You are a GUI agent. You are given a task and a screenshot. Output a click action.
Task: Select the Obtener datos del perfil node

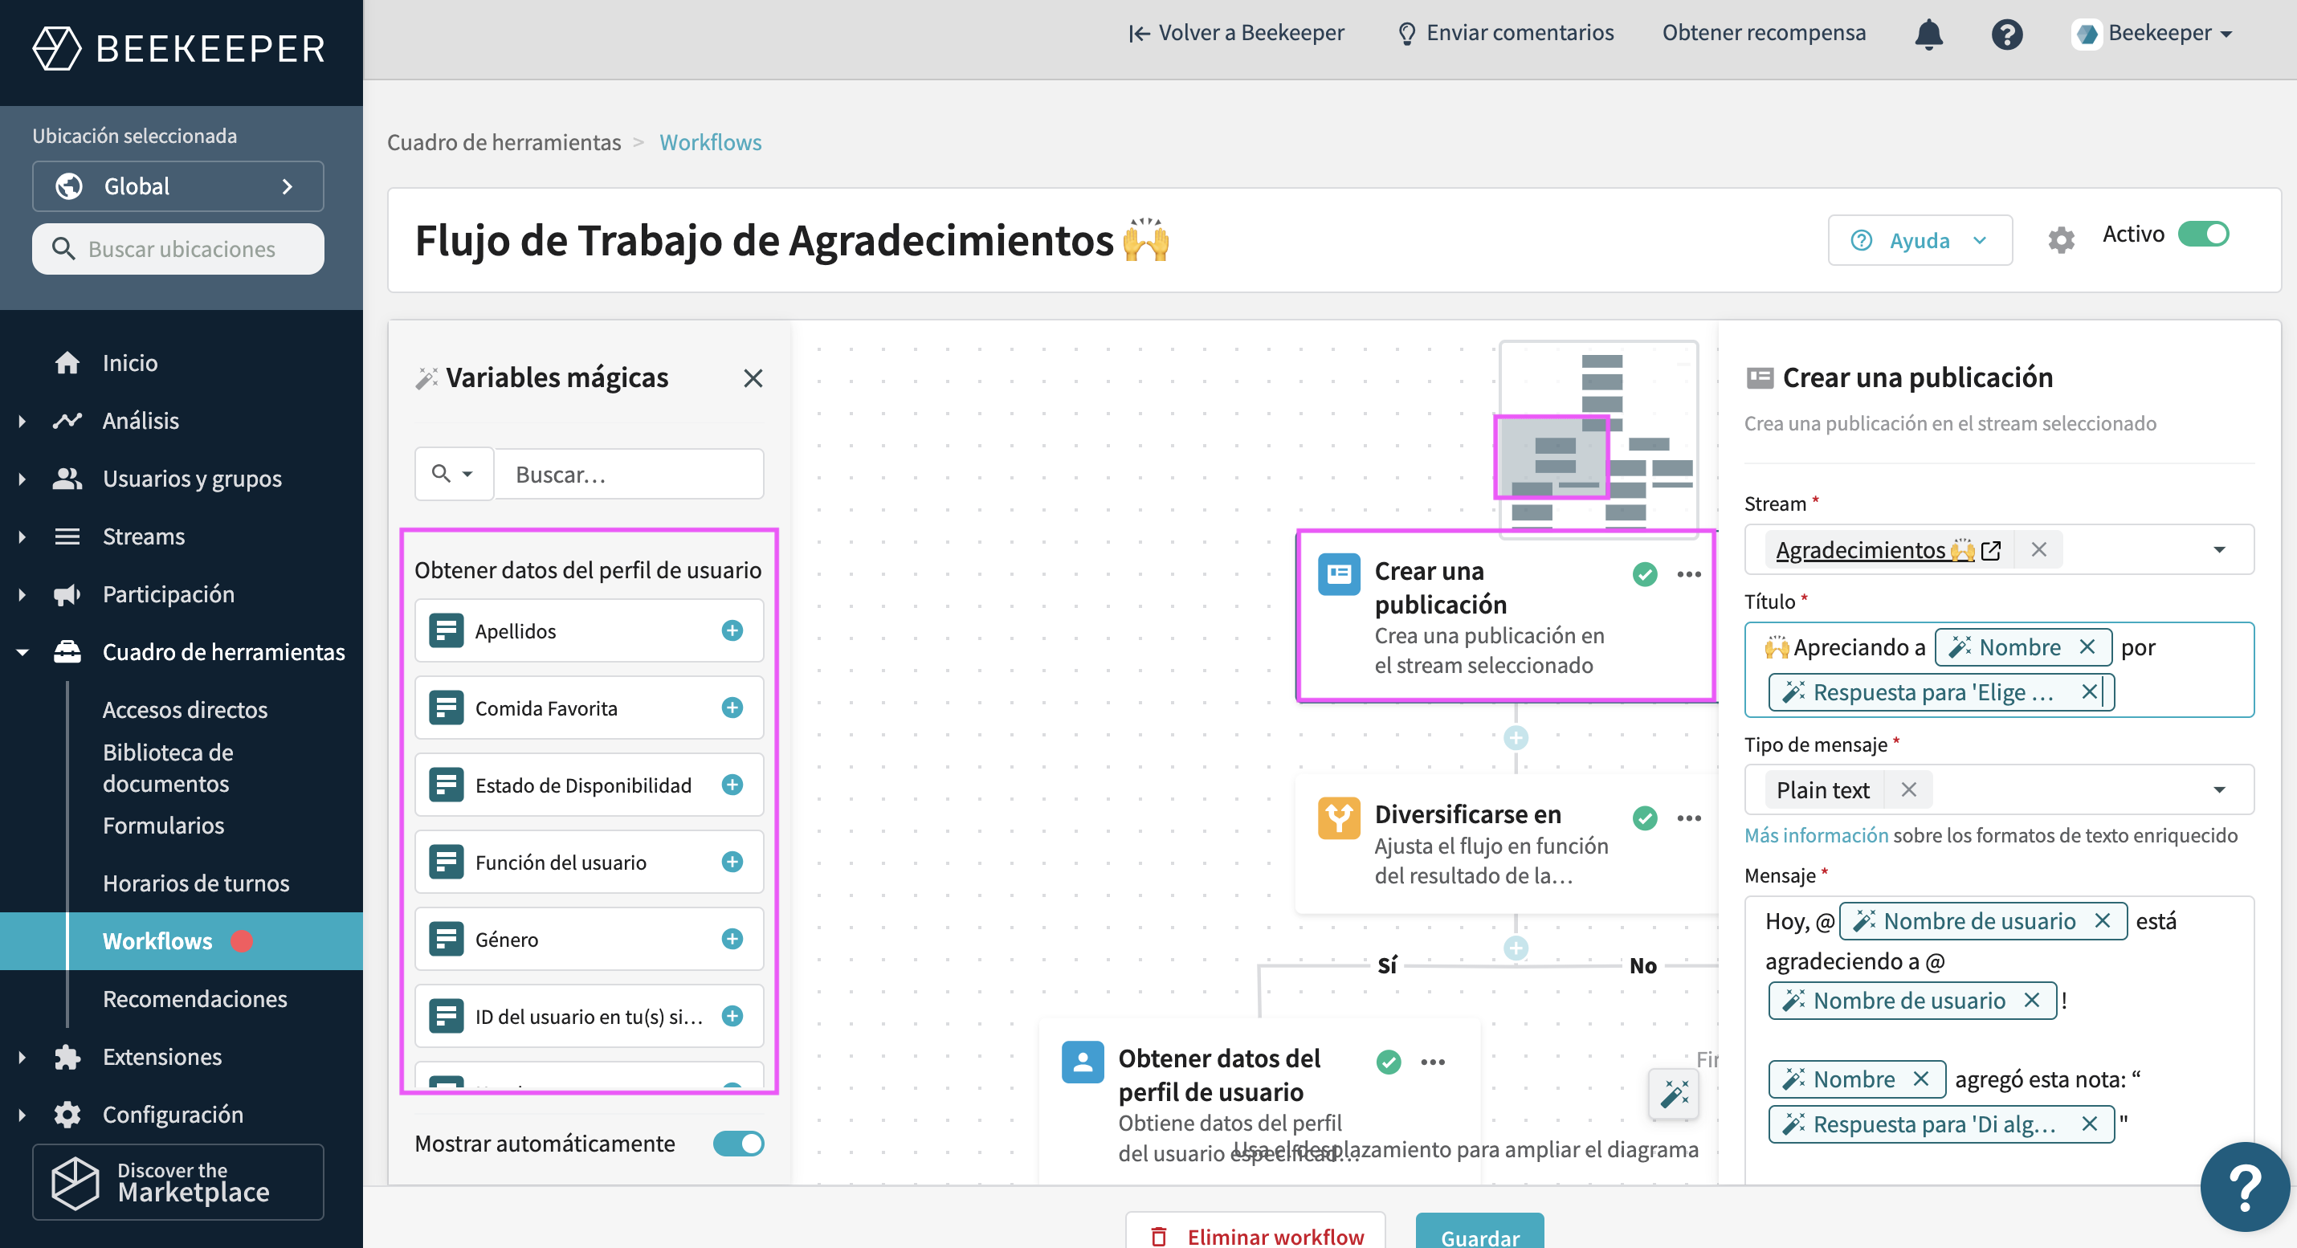point(1259,1103)
